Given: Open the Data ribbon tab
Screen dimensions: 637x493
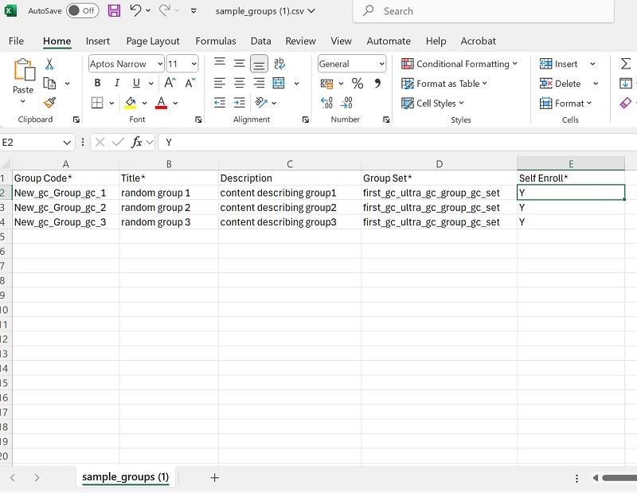Looking at the screenshot, I should coord(260,41).
